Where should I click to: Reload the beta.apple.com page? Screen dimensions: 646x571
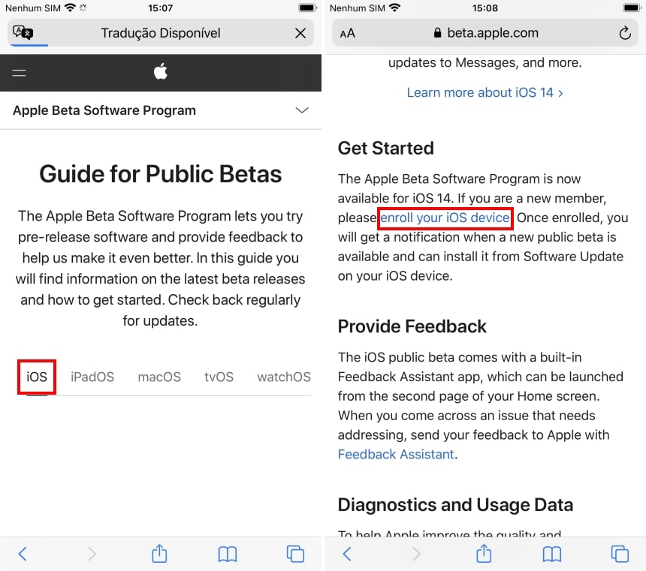point(625,33)
